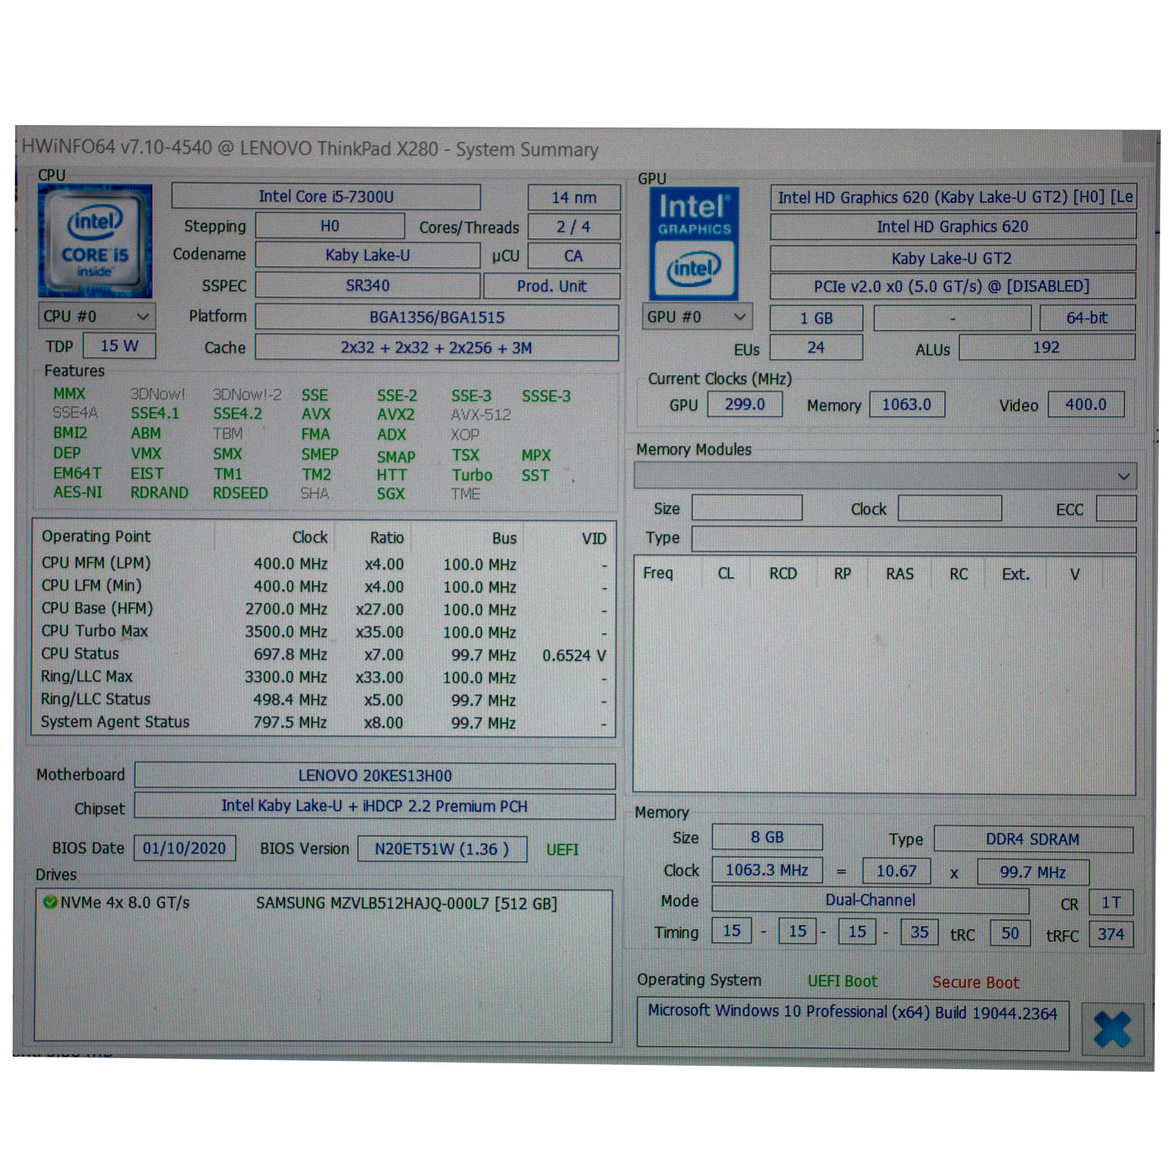Close the summary with the blue X button
The height and width of the screenshot is (1174, 1174).
click(x=1112, y=1029)
